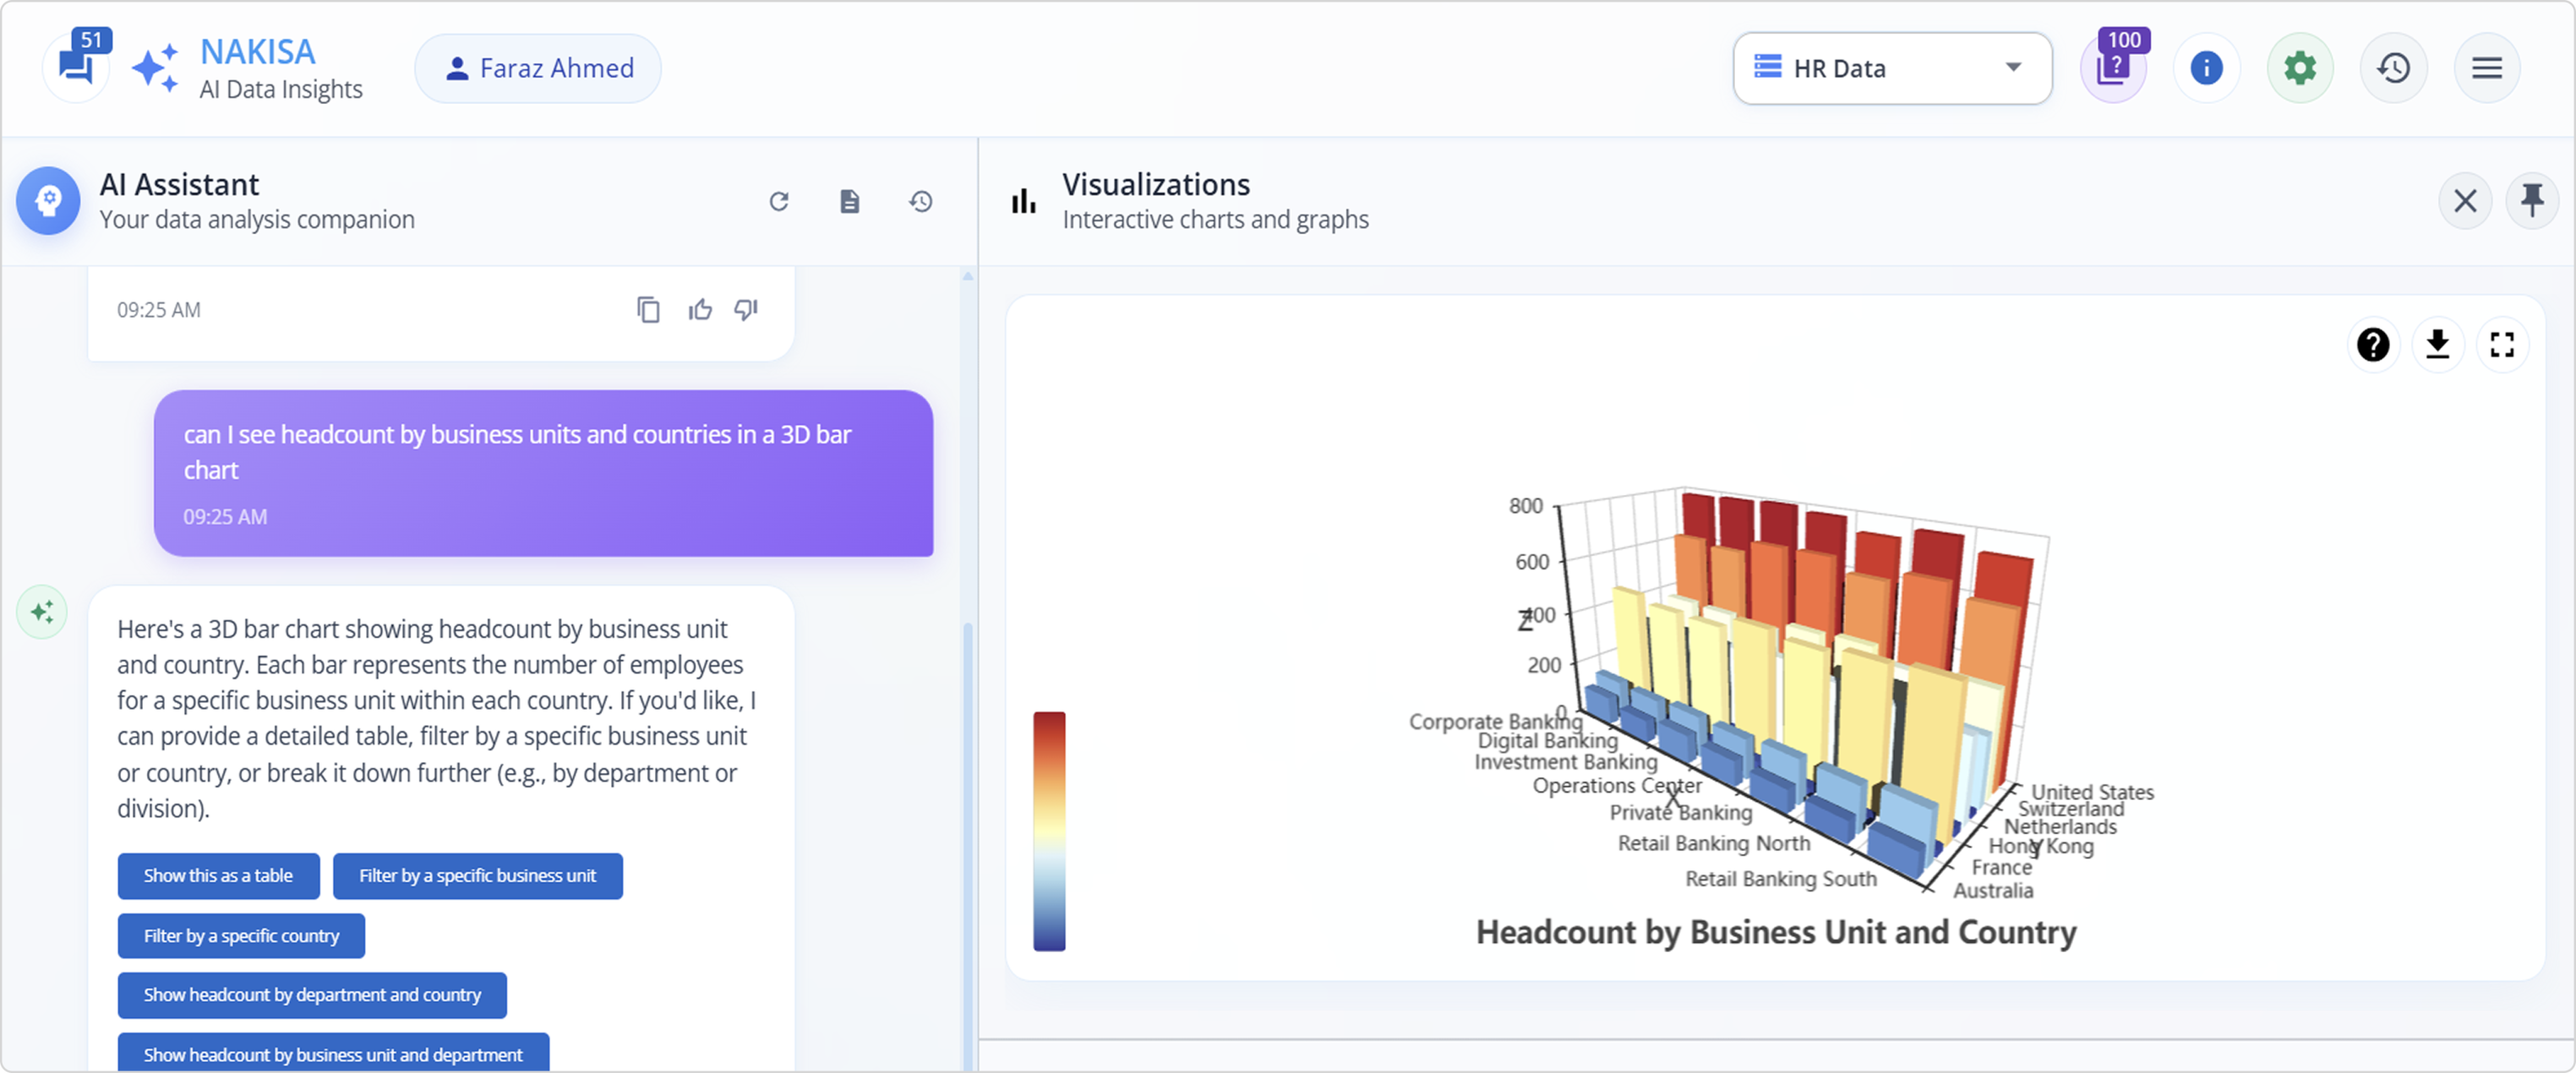Open the blue info icon

click(2206, 68)
